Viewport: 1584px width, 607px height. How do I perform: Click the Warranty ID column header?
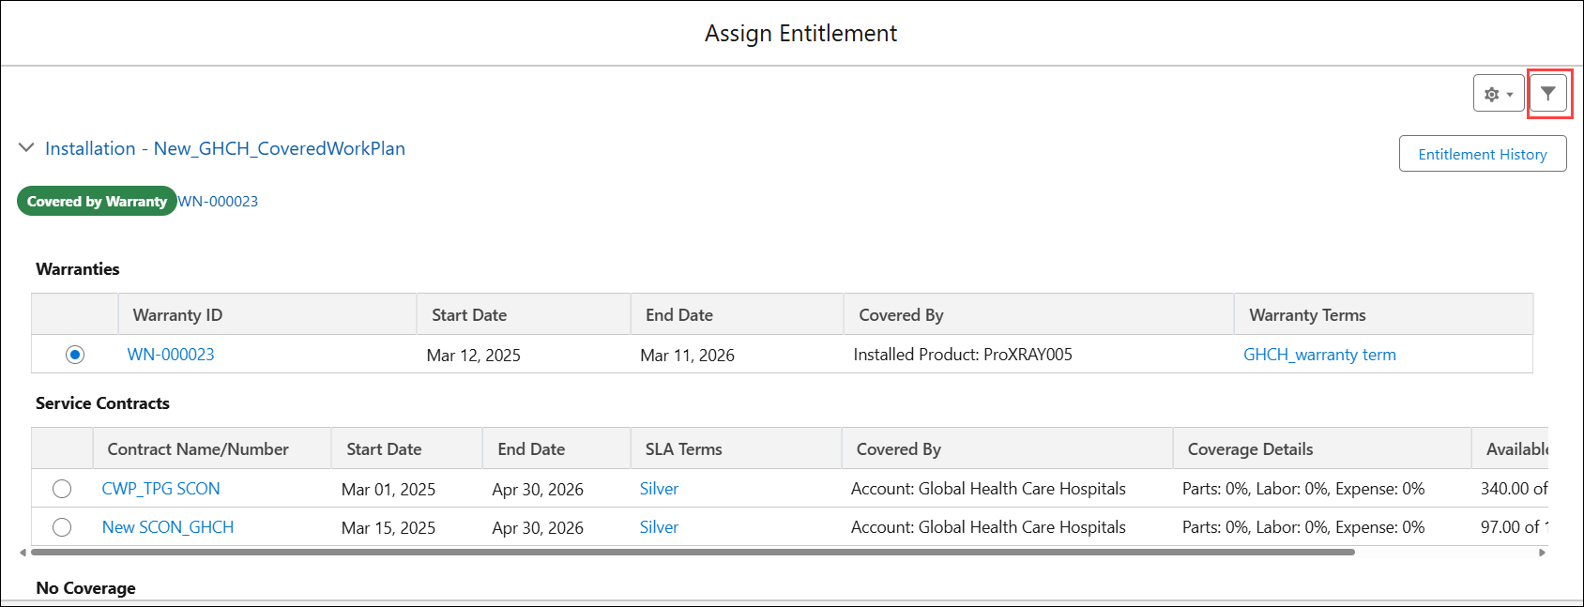point(267,314)
